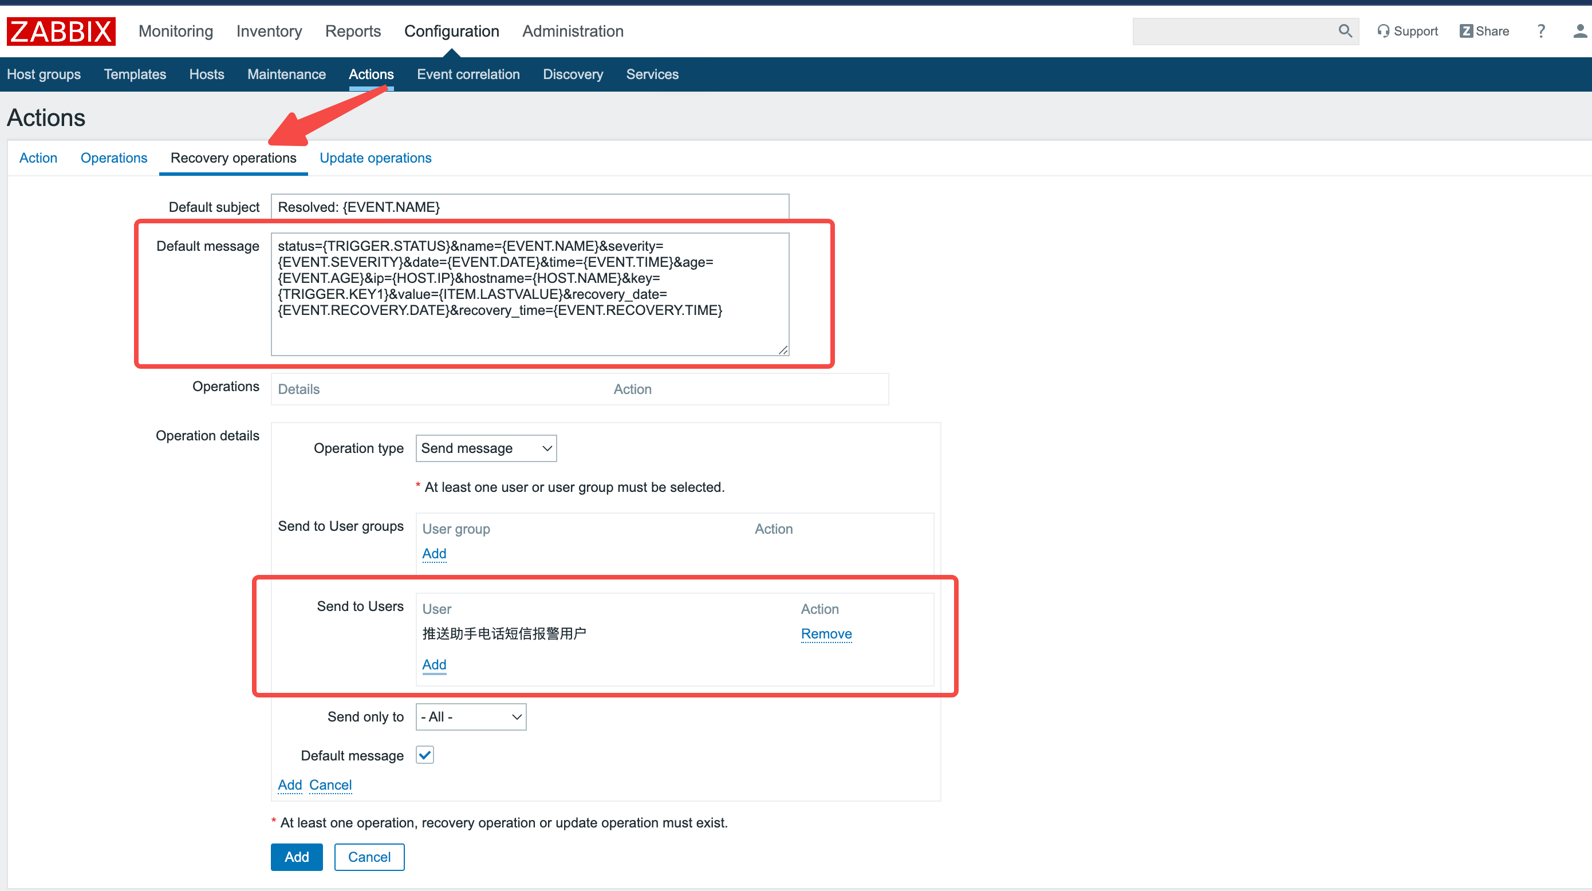Open the Reports menu
The height and width of the screenshot is (891, 1592).
click(x=353, y=31)
